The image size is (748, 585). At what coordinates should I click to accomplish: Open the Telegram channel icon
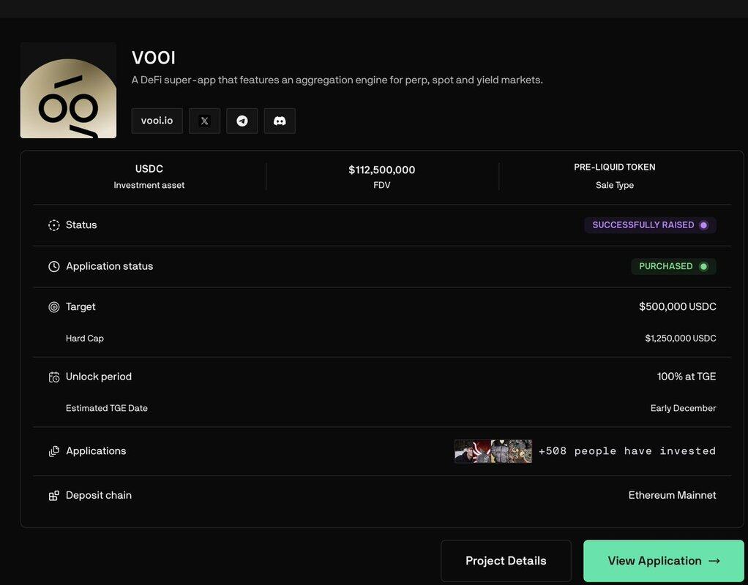click(242, 121)
